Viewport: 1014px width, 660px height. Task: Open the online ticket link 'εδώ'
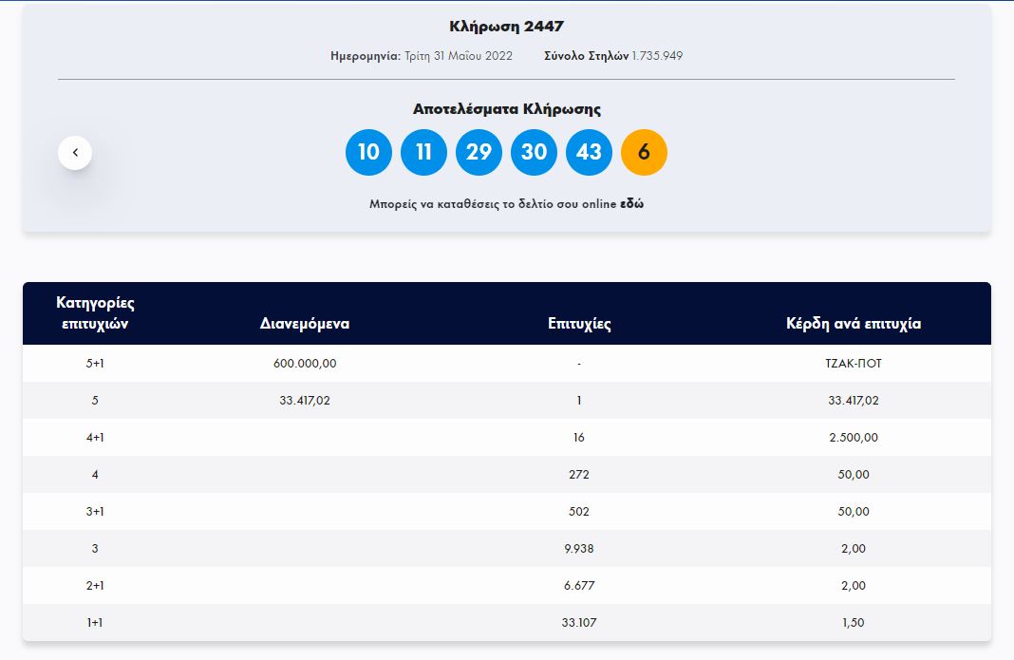tap(631, 204)
